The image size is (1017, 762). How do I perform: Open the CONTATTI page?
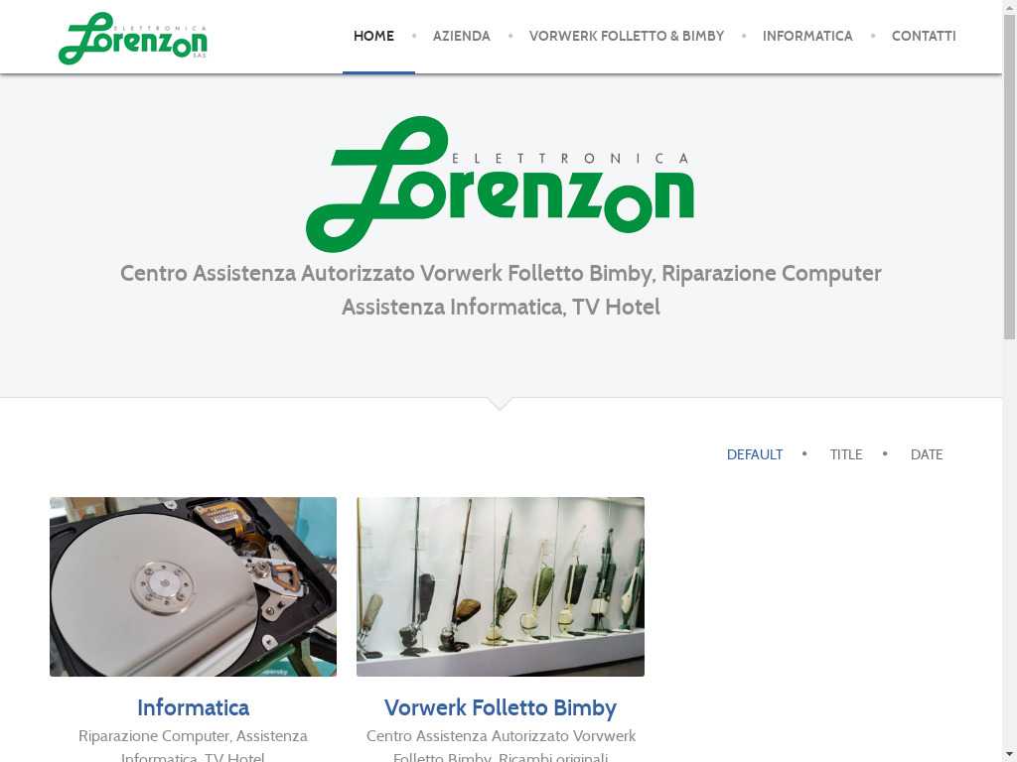point(924,37)
